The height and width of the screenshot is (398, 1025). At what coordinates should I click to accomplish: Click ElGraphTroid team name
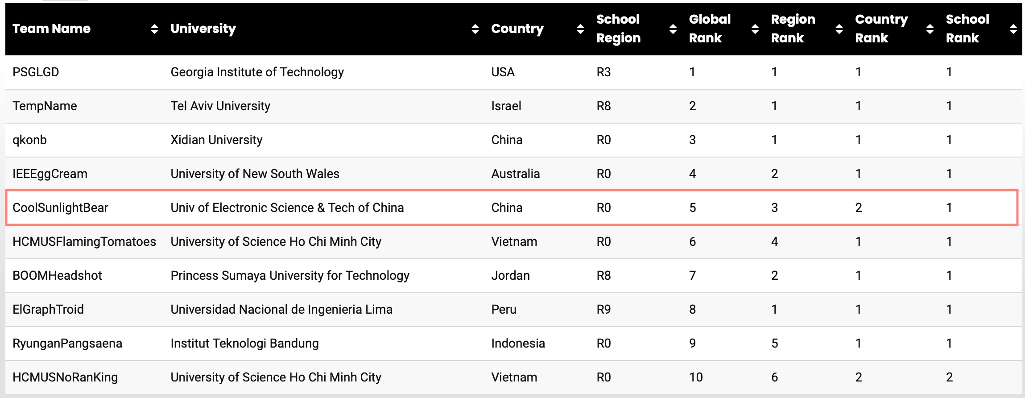48,309
